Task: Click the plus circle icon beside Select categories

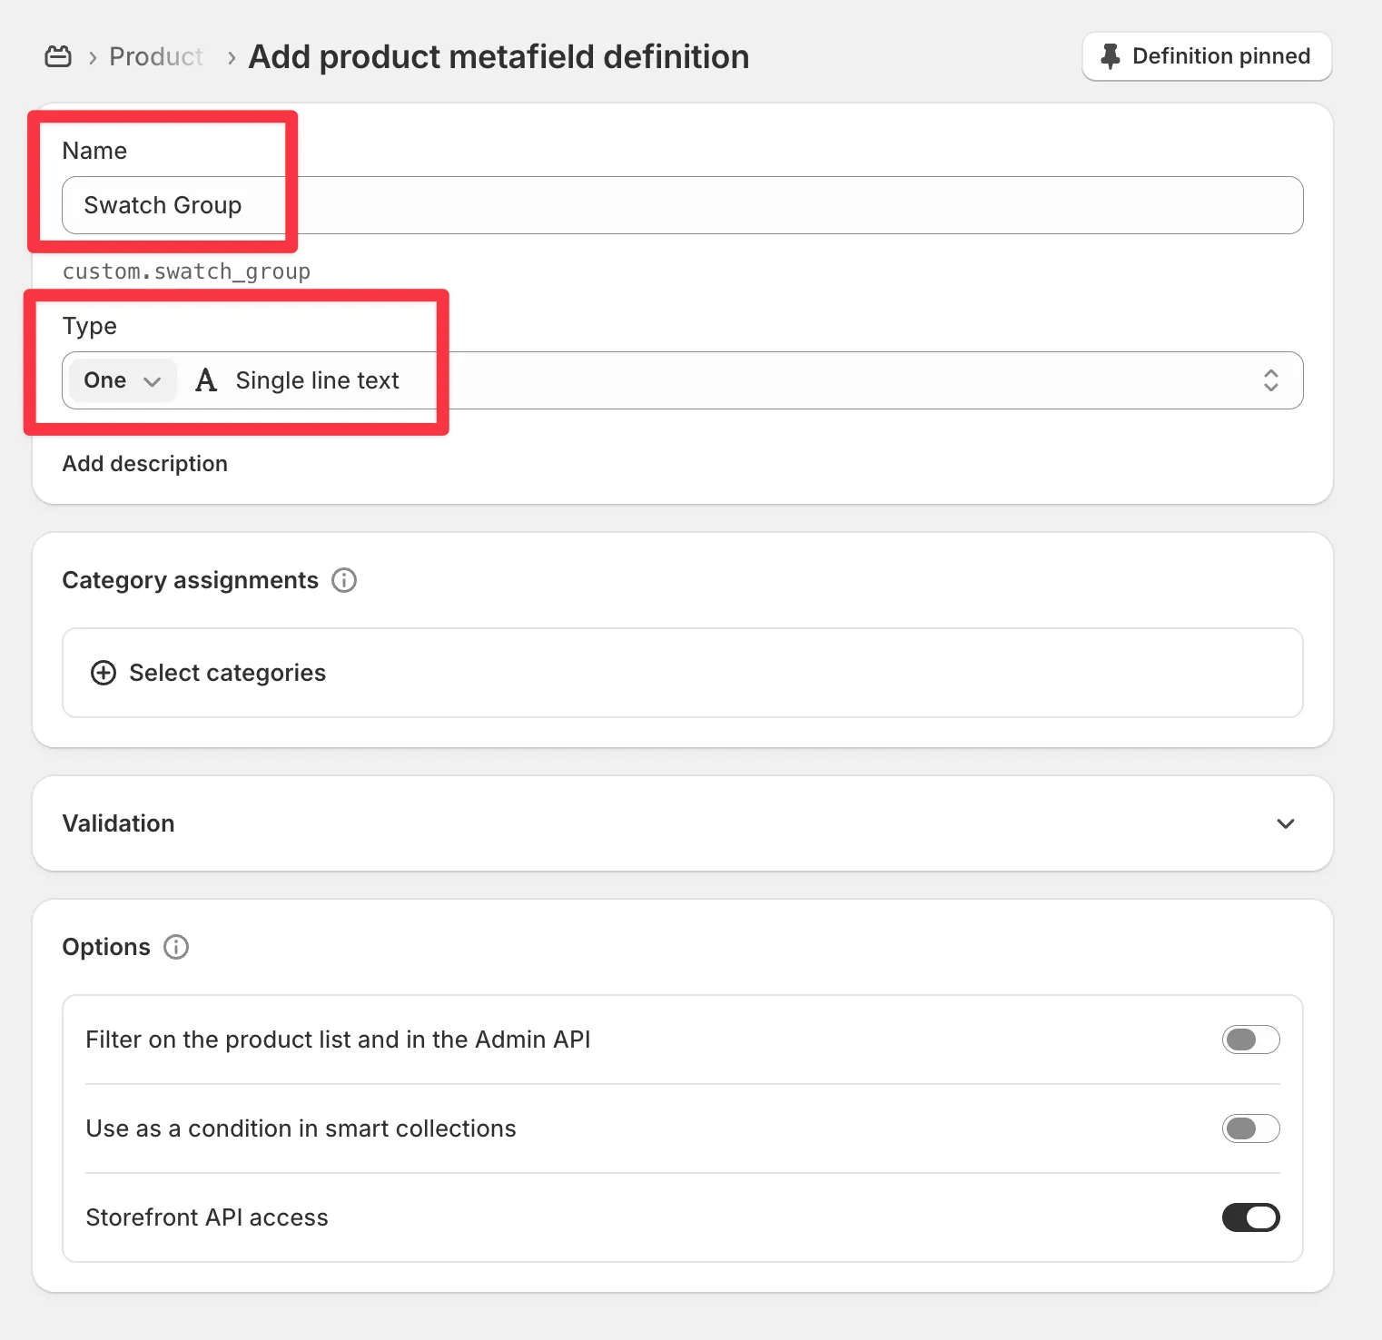Action: (x=104, y=673)
